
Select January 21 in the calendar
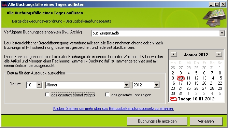(212, 83)
